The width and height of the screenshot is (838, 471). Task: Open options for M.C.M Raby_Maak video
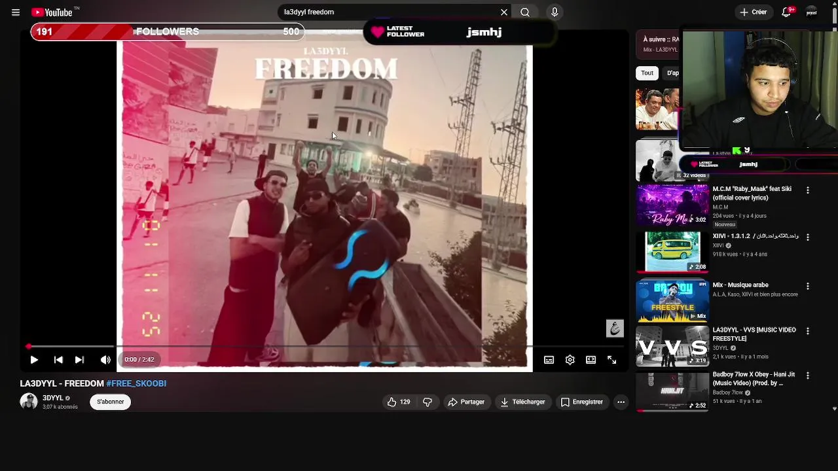coord(807,190)
